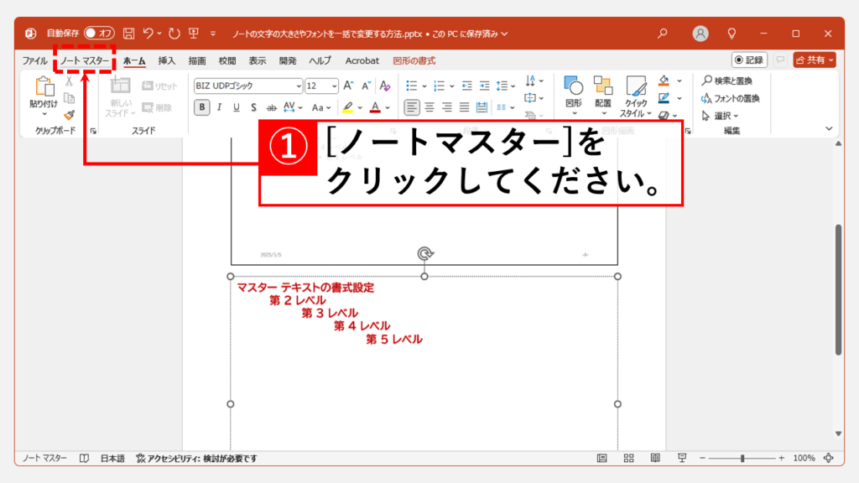Select the Format Painter brush icon
The image size is (859, 483).
pos(69,115)
